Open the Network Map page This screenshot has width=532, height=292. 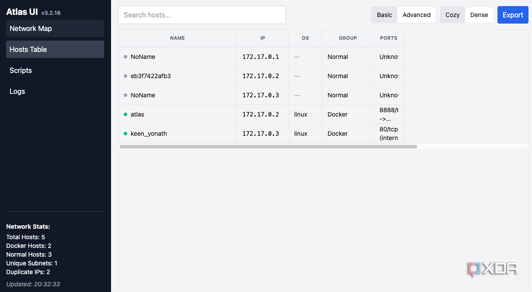(55, 28)
